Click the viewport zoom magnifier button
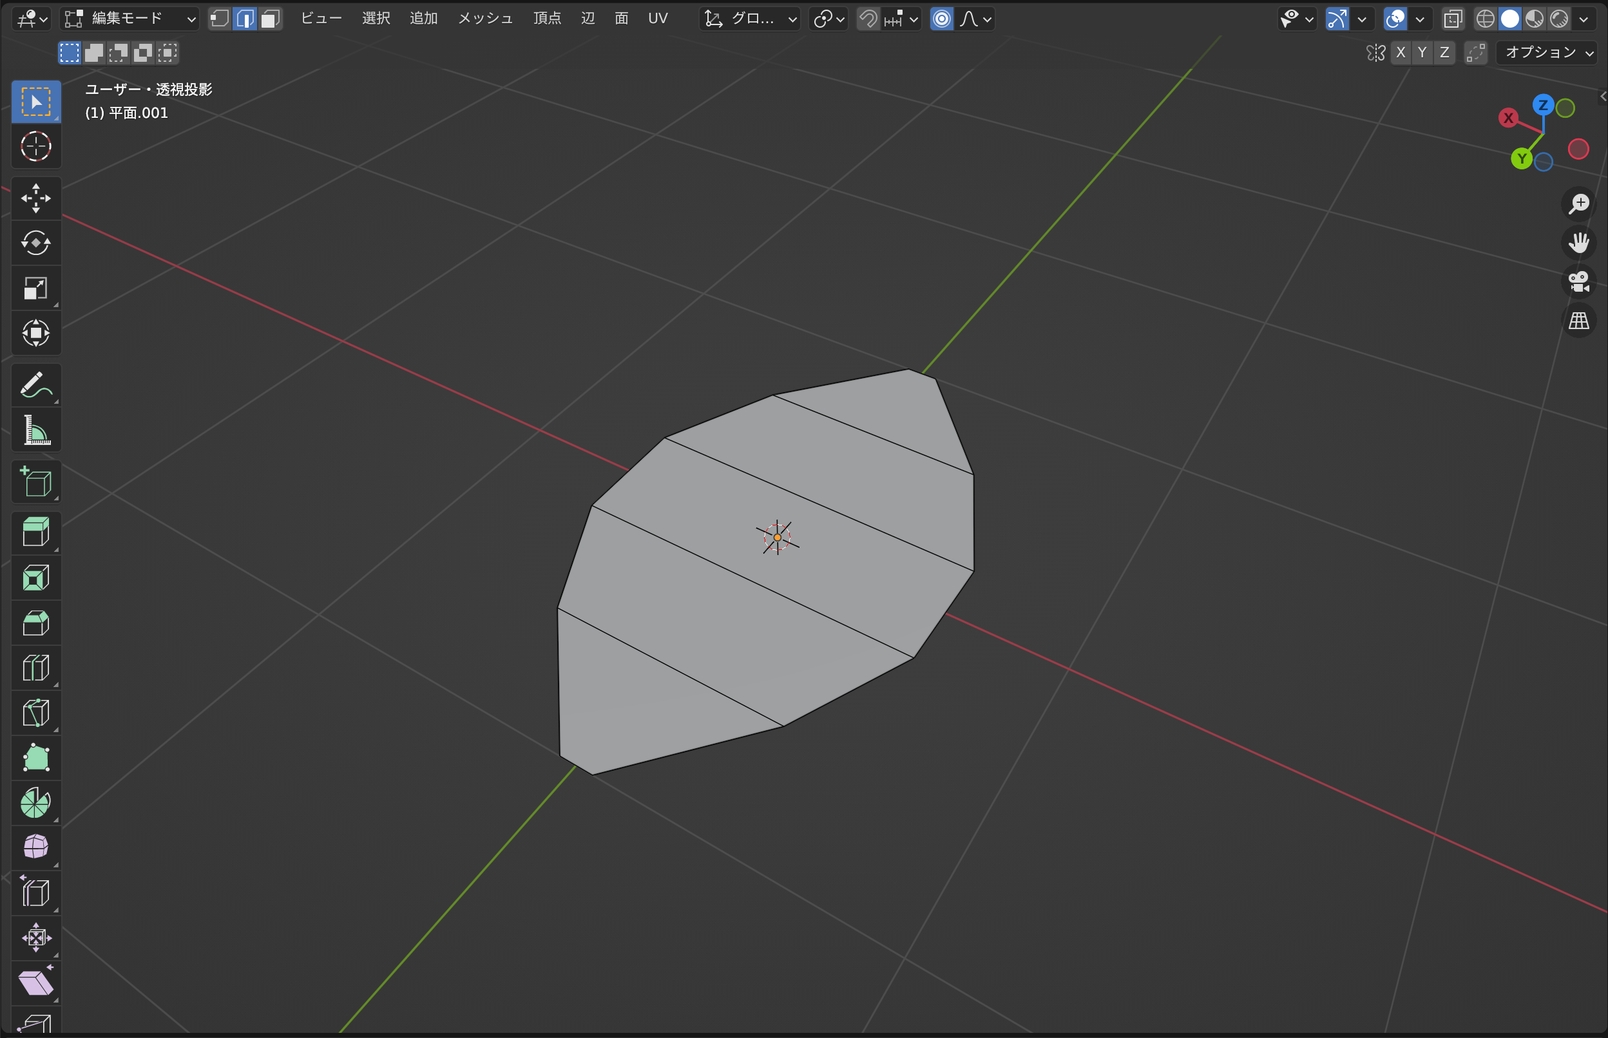1608x1038 pixels. tap(1578, 203)
